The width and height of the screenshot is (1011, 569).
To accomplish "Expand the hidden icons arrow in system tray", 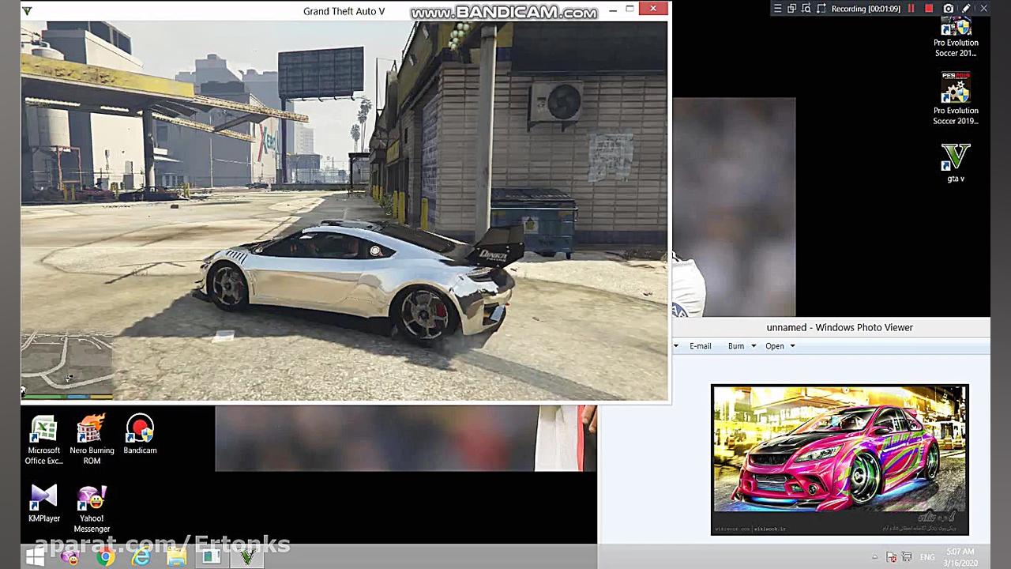I will point(874,557).
